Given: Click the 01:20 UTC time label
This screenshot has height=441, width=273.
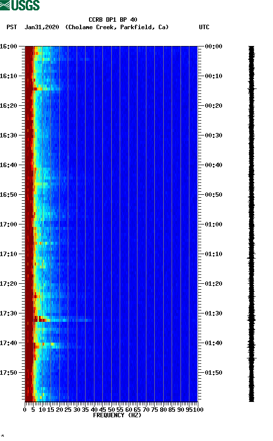Looking at the screenshot, I should click(x=214, y=284).
